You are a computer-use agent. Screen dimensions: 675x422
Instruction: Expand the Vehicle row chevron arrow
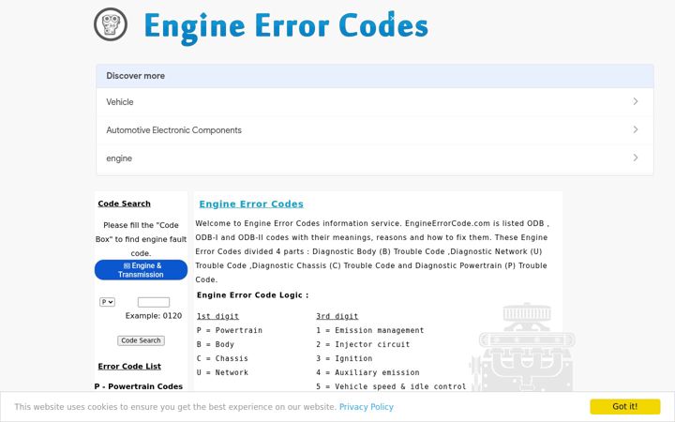[x=636, y=101]
